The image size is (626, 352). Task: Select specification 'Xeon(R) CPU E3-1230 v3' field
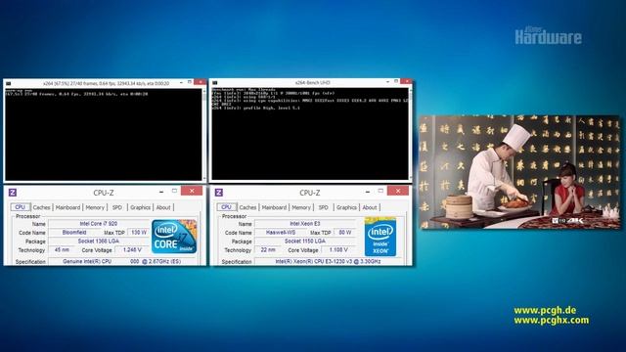329,262
